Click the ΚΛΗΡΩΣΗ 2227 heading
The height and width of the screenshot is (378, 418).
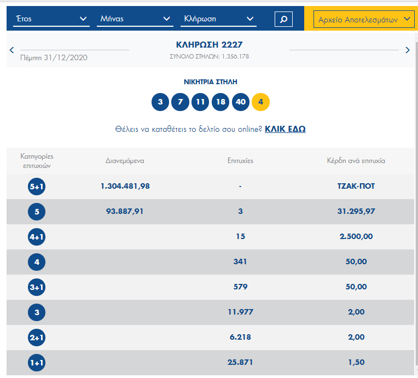209,45
